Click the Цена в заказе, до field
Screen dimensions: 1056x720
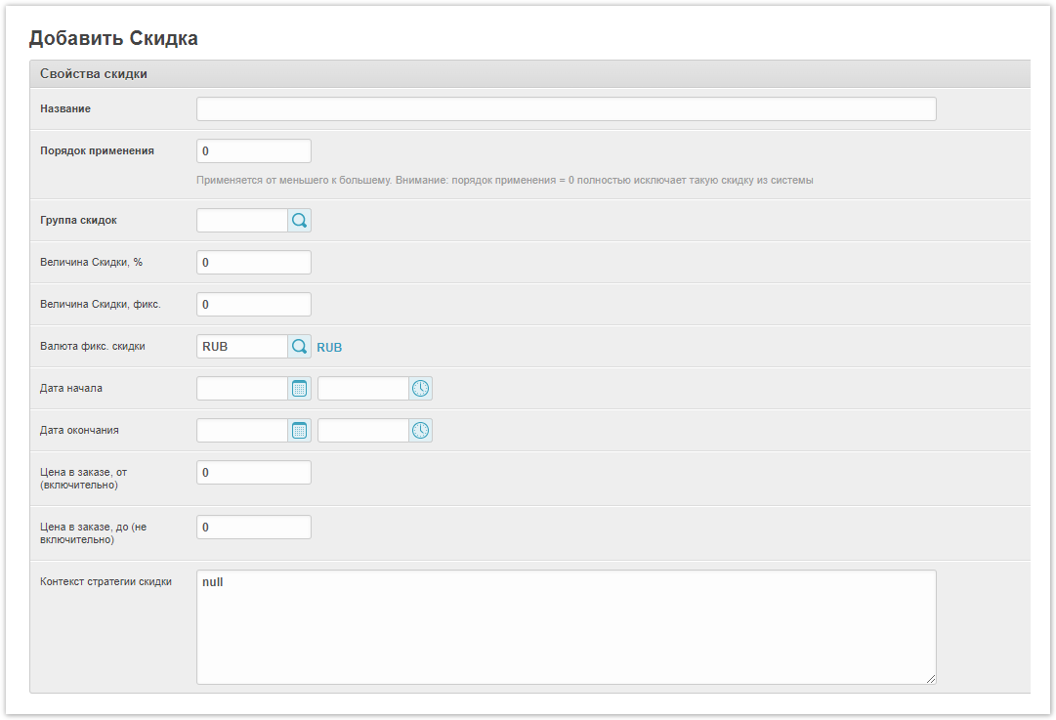point(253,528)
